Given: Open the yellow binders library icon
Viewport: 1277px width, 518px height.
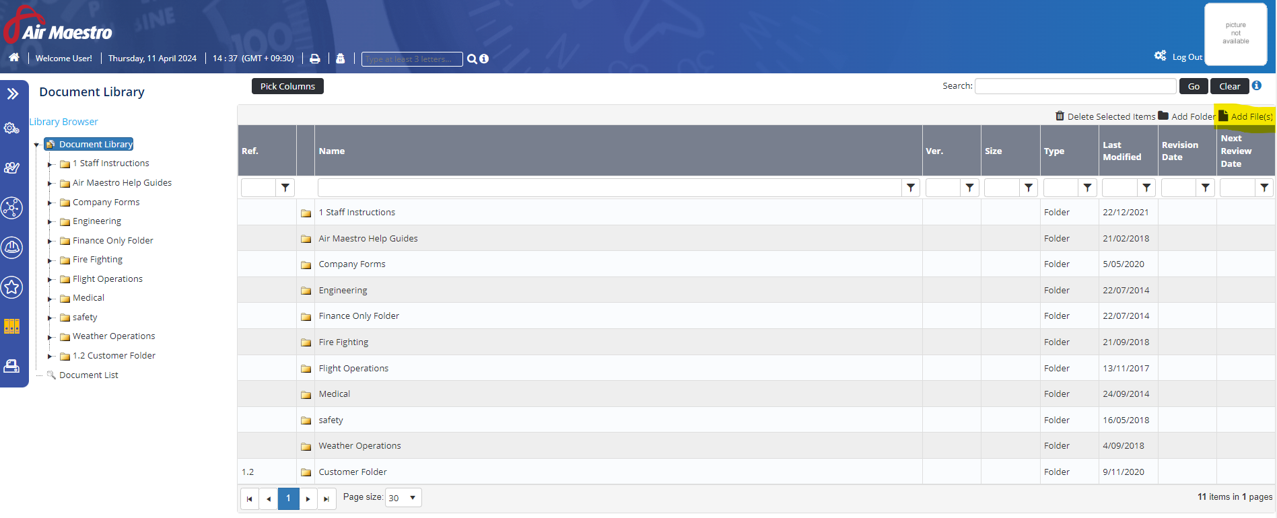Looking at the screenshot, I should [12, 326].
